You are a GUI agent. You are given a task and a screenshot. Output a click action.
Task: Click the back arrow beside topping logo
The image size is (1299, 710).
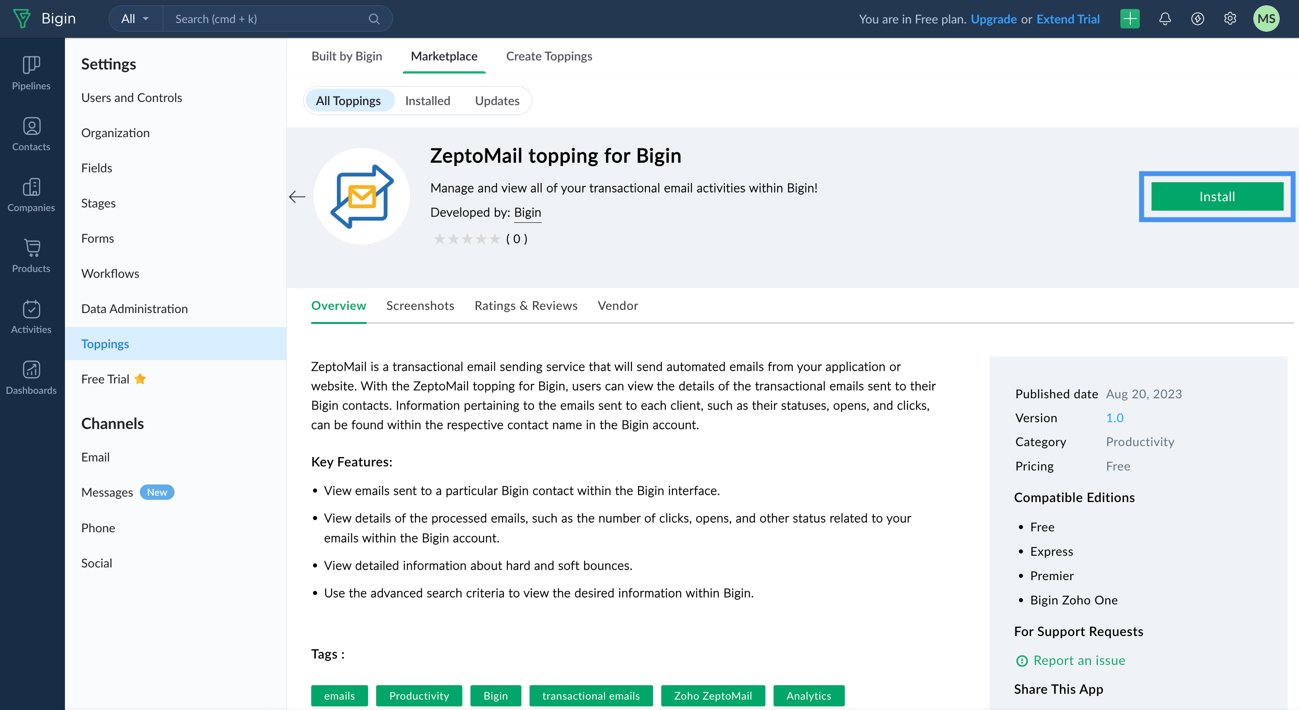(297, 196)
